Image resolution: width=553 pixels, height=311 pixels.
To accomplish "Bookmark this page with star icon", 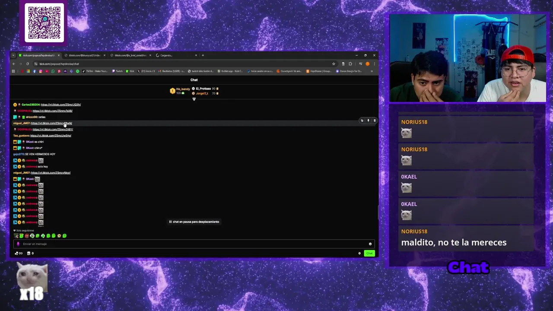I will coord(334,64).
